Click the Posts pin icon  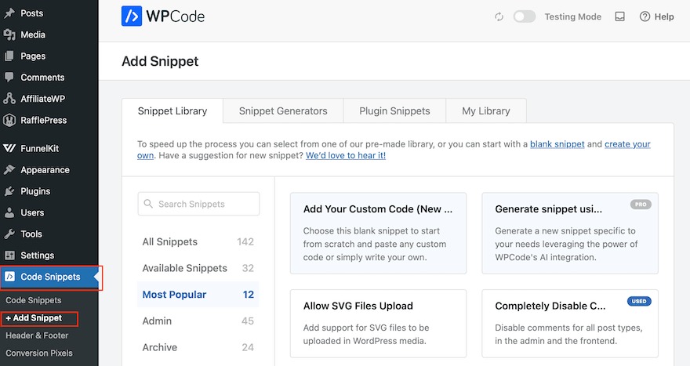(9, 13)
